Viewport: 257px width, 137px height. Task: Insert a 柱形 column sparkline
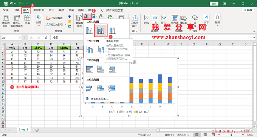coord(155,19)
